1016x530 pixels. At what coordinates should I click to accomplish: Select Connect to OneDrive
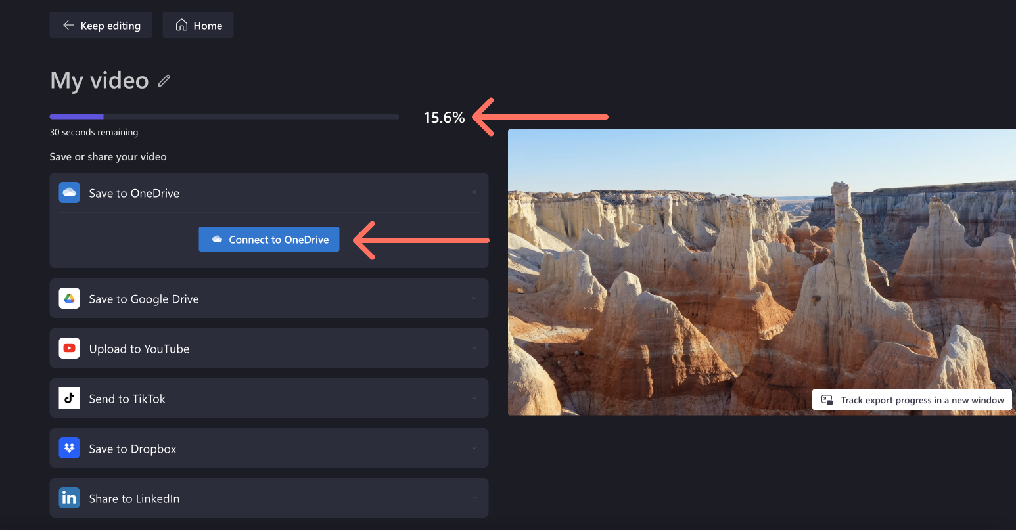click(269, 239)
